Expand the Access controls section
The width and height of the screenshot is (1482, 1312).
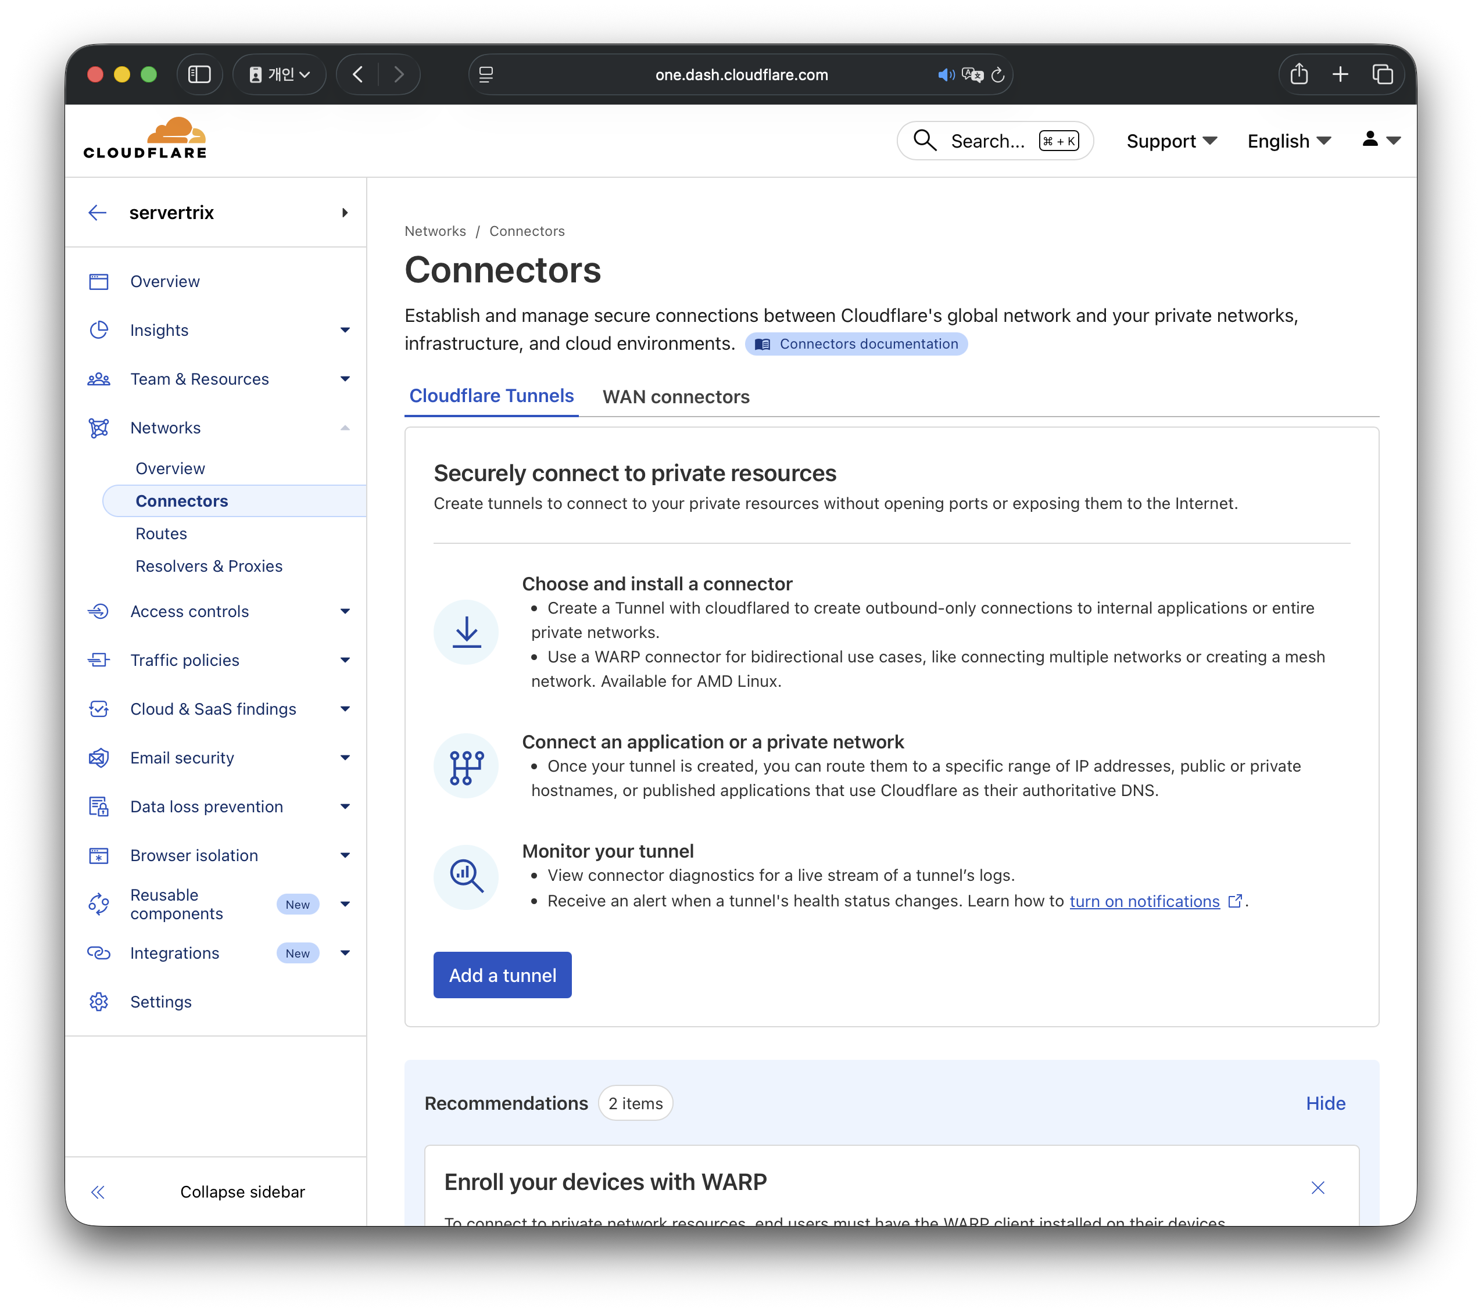click(x=345, y=611)
